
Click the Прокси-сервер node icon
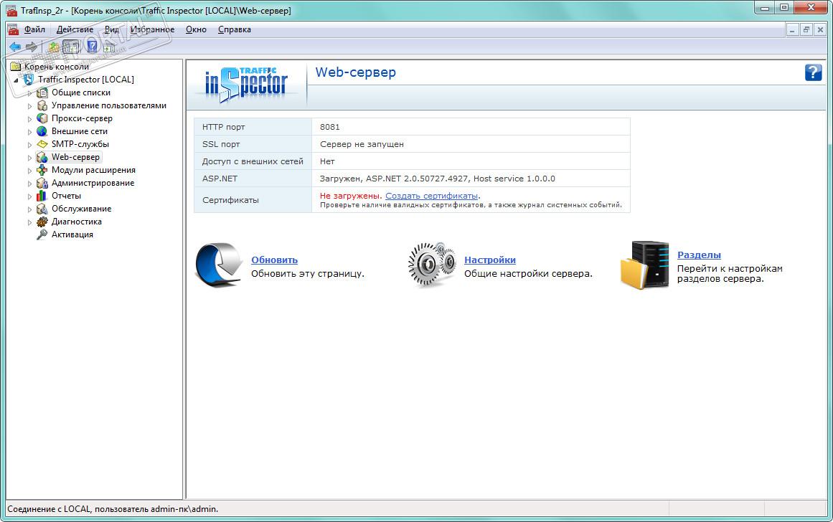42,118
